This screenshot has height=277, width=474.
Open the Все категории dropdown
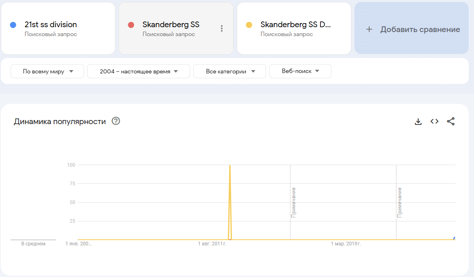229,71
